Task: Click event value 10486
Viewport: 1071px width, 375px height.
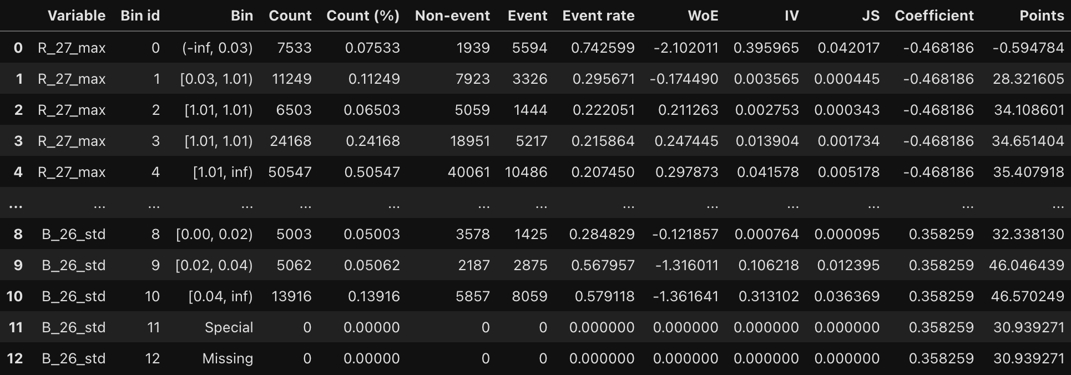Action: click(x=526, y=172)
